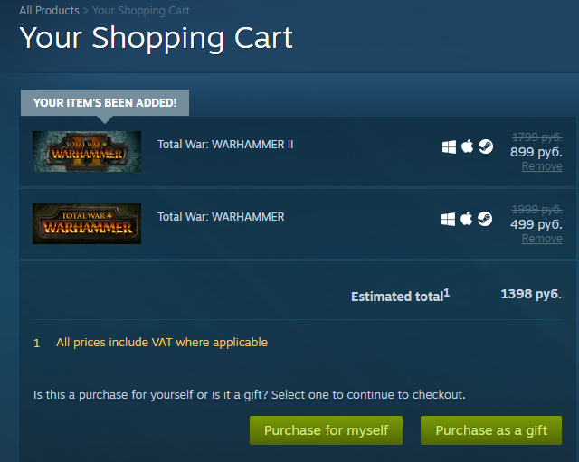Screen dimensions: 579x462
Task: Click Apple icon on Total War: WARHAMMER row
Action: pyautogui.click(x=467, y=219)
